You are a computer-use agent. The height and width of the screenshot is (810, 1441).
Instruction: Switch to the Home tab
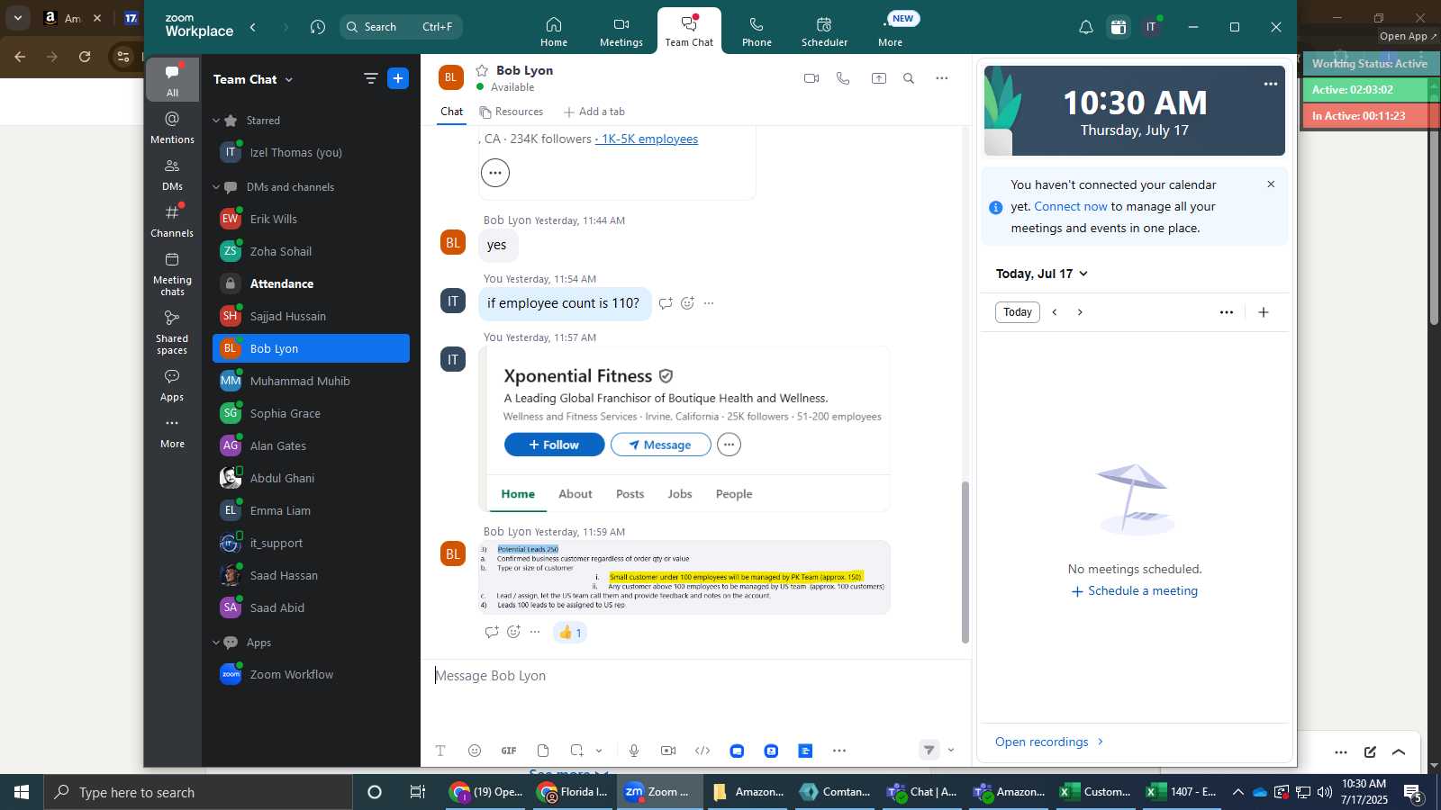[x=554, y=31]
